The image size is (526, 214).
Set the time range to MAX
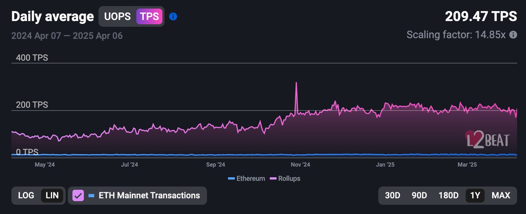501,195
